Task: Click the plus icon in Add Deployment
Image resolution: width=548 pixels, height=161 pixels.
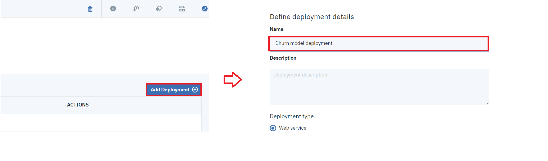Action: pyautogui.click(x=195, y=90)
